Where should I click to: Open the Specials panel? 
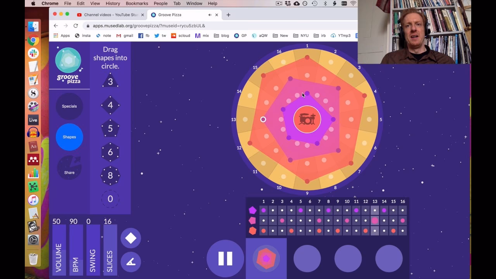(x=69, y=106)
